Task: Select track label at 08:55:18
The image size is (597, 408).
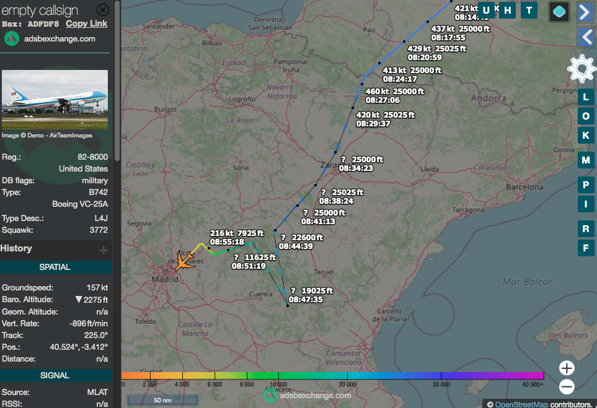Action: pyautogui.click(x=236, y=237)
